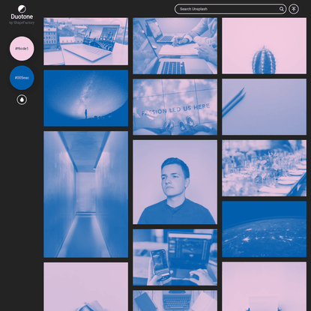The height and width of the screenshot is (311, 311).
Task: Select the phone and monitor trading photo
Action: 175,257
